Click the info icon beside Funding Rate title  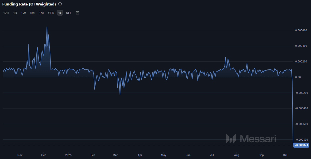pyautogui.click(x=60, y=4)
